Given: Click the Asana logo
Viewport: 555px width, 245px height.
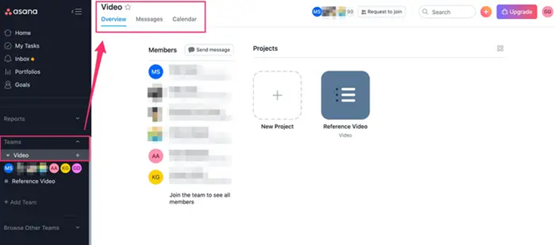Looking at the screenshot, I should point(21,12).
